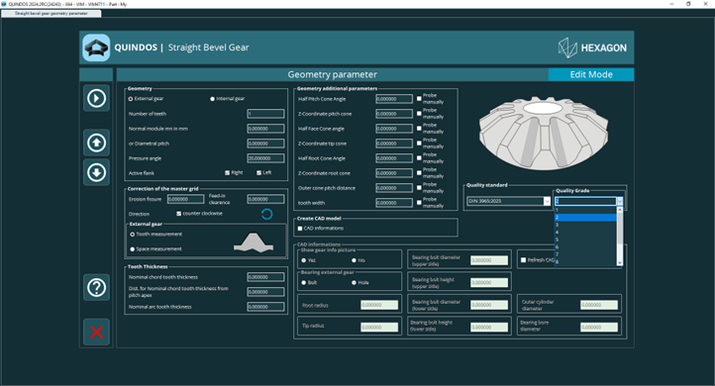Select Hole for Bearing external gear
This screenshot has width=715, height=386.
[354, 282]
